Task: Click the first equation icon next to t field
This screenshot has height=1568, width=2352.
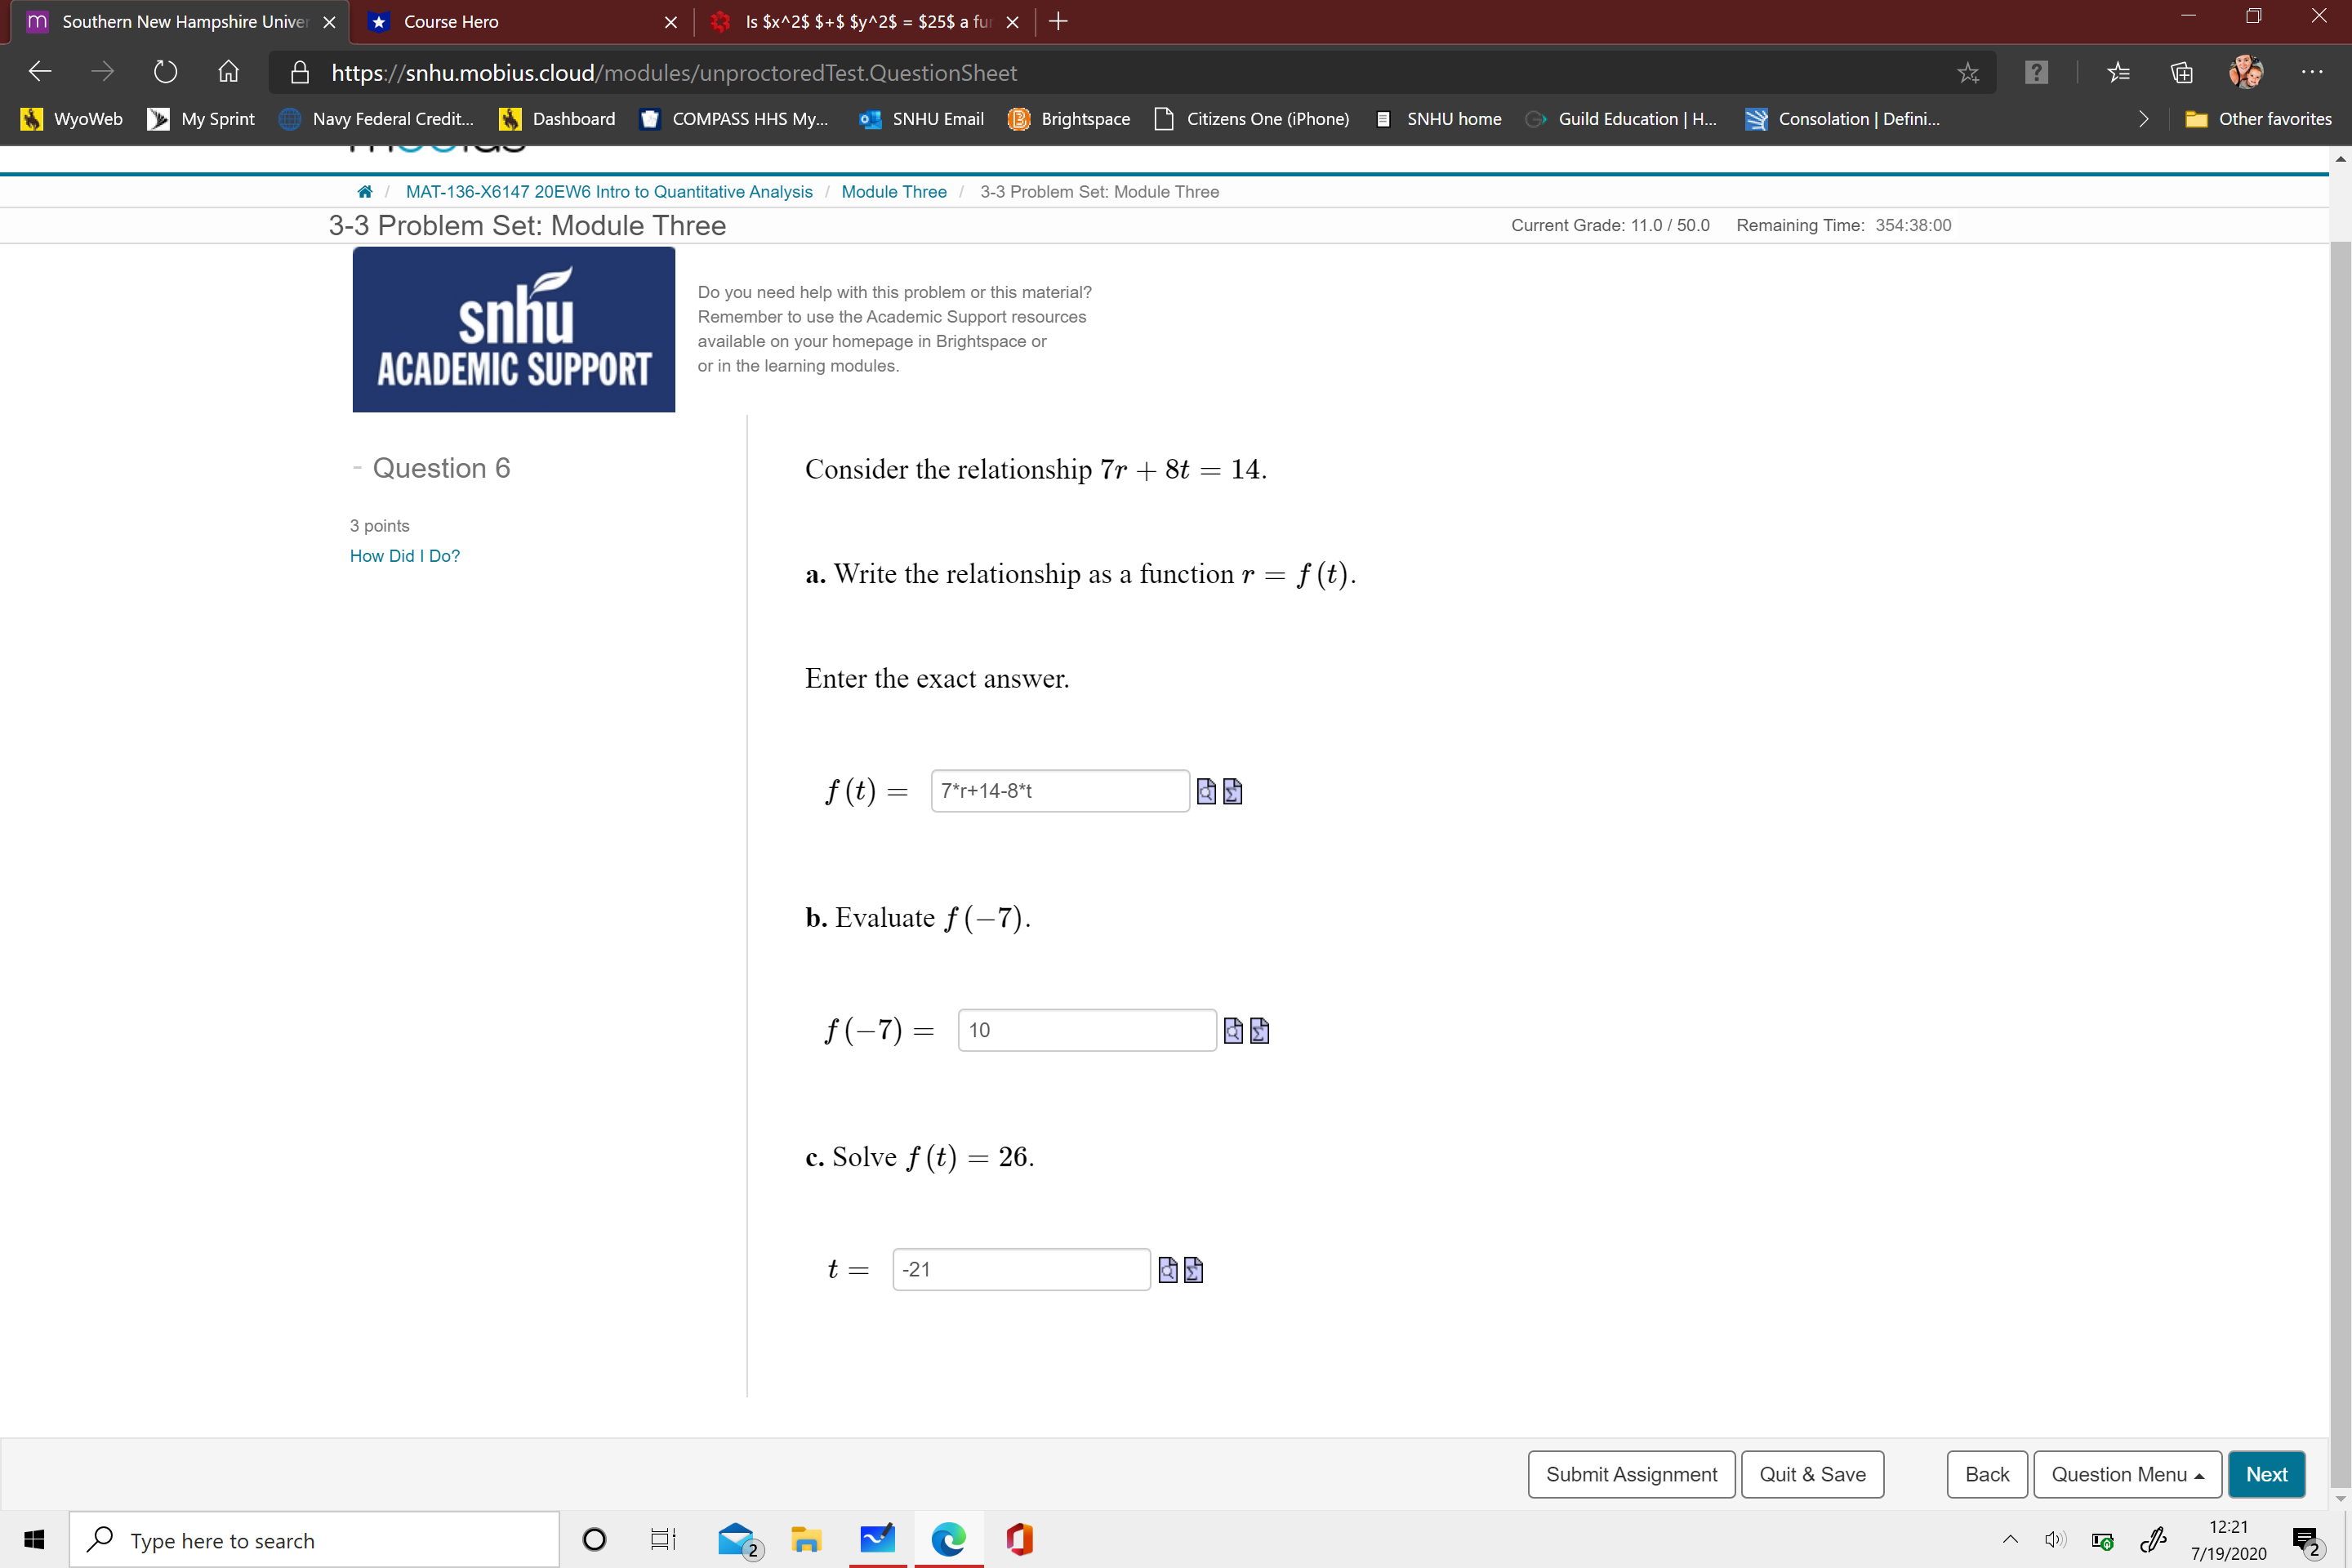Action: tap(1165, 1269)
